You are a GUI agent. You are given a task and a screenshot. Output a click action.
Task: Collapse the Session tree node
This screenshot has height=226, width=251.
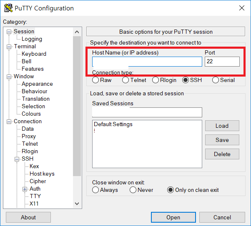10,32
